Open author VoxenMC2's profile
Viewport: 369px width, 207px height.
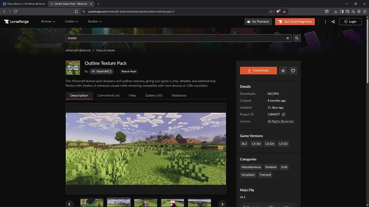102,71
